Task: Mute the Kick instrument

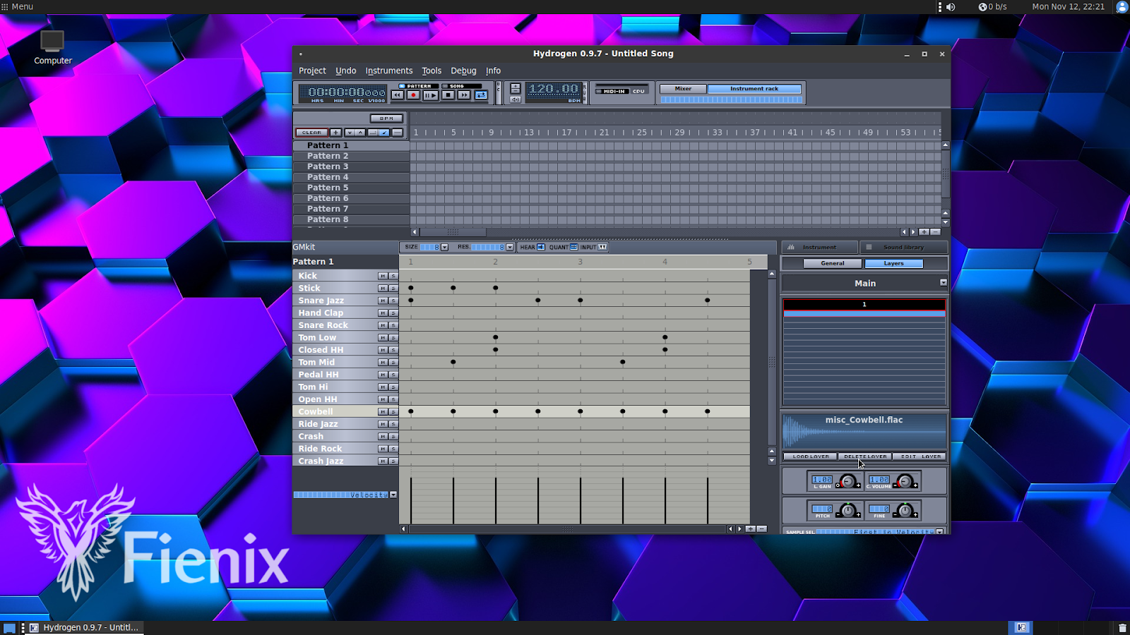Action: click(382, 275)
